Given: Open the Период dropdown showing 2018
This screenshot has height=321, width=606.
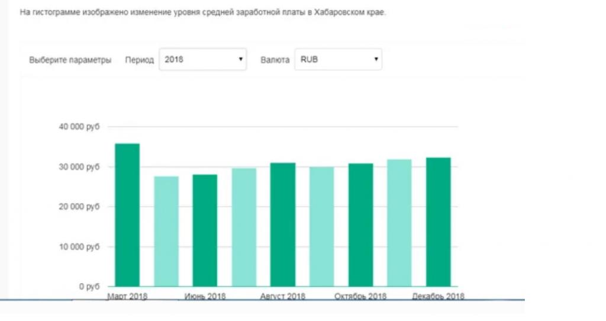Looking at the screenshot, I should [202, 60].
